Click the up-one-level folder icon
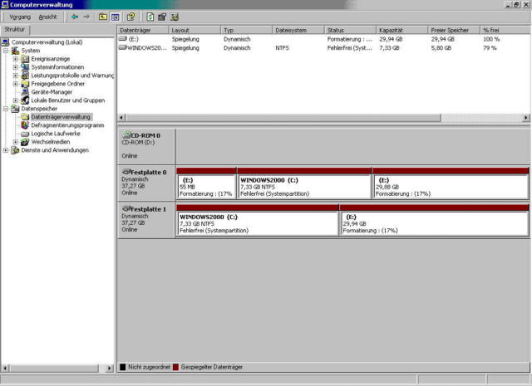Image resolution: width=532 pixels, height=386 pixels. pyautogui.click(x=103, y=17)
